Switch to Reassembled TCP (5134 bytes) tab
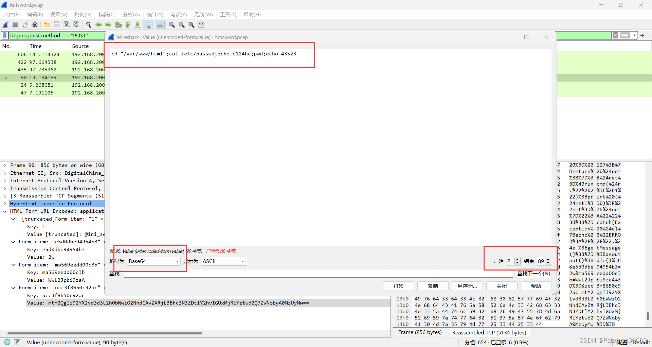The image size is (652, 347). (x=489, y=332)
